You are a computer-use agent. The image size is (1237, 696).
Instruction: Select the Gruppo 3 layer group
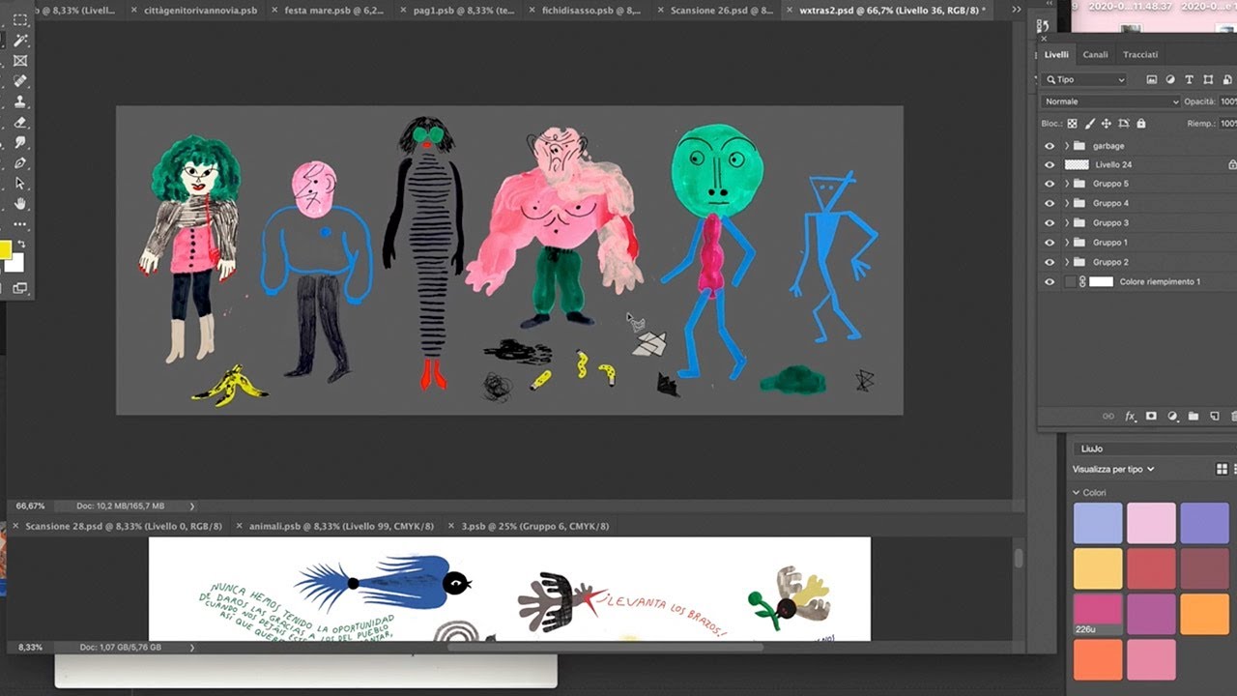[1110, 223]
